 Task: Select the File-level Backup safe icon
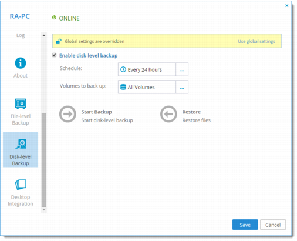[x=21, y=103]
